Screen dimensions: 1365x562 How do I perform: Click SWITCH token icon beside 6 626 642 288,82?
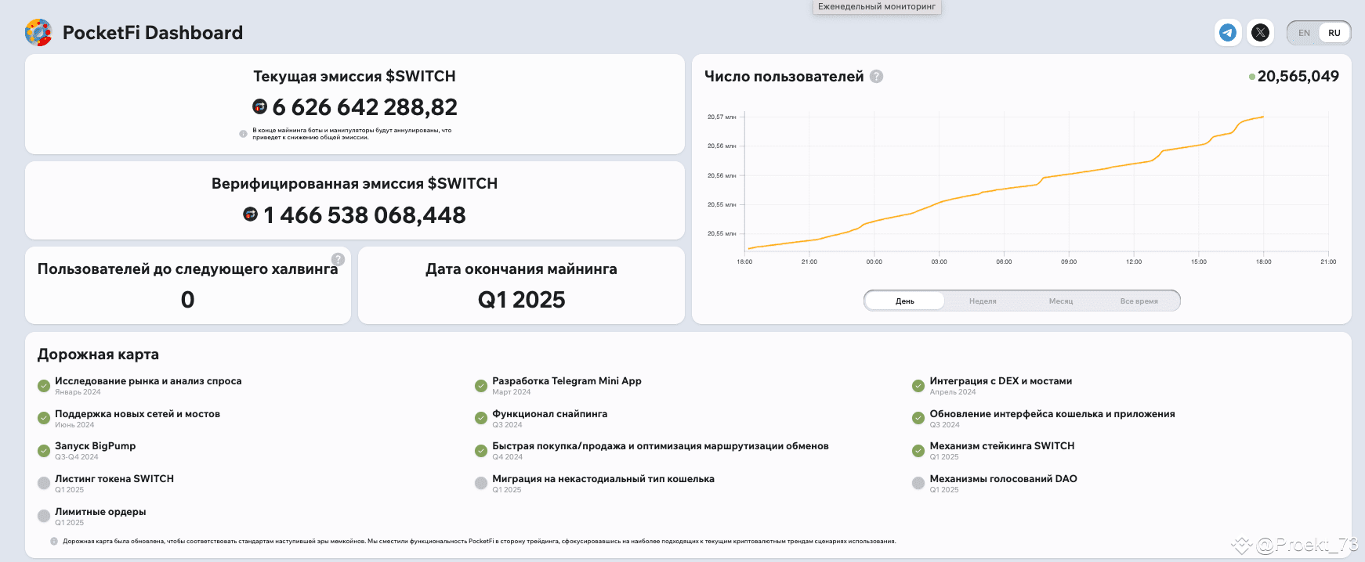(259, 106)
